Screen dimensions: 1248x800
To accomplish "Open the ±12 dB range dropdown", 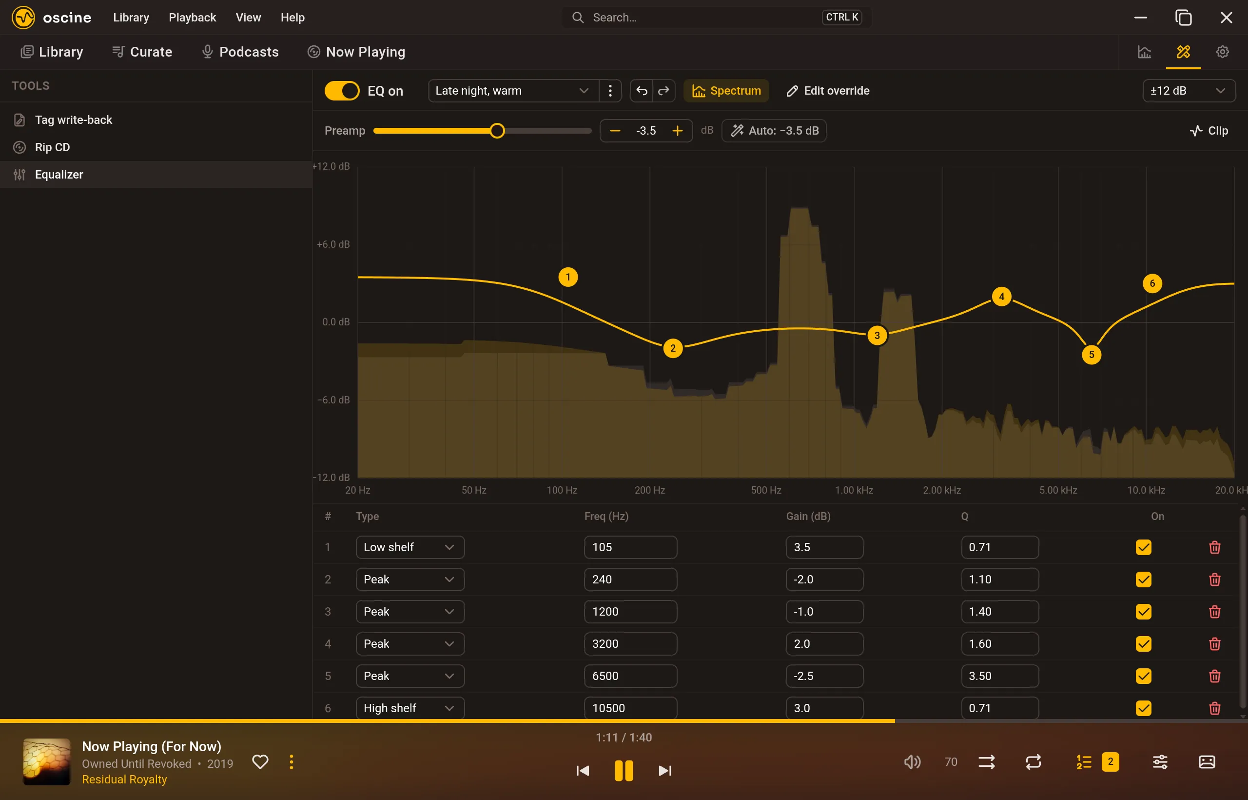I will pos(1189,91).
